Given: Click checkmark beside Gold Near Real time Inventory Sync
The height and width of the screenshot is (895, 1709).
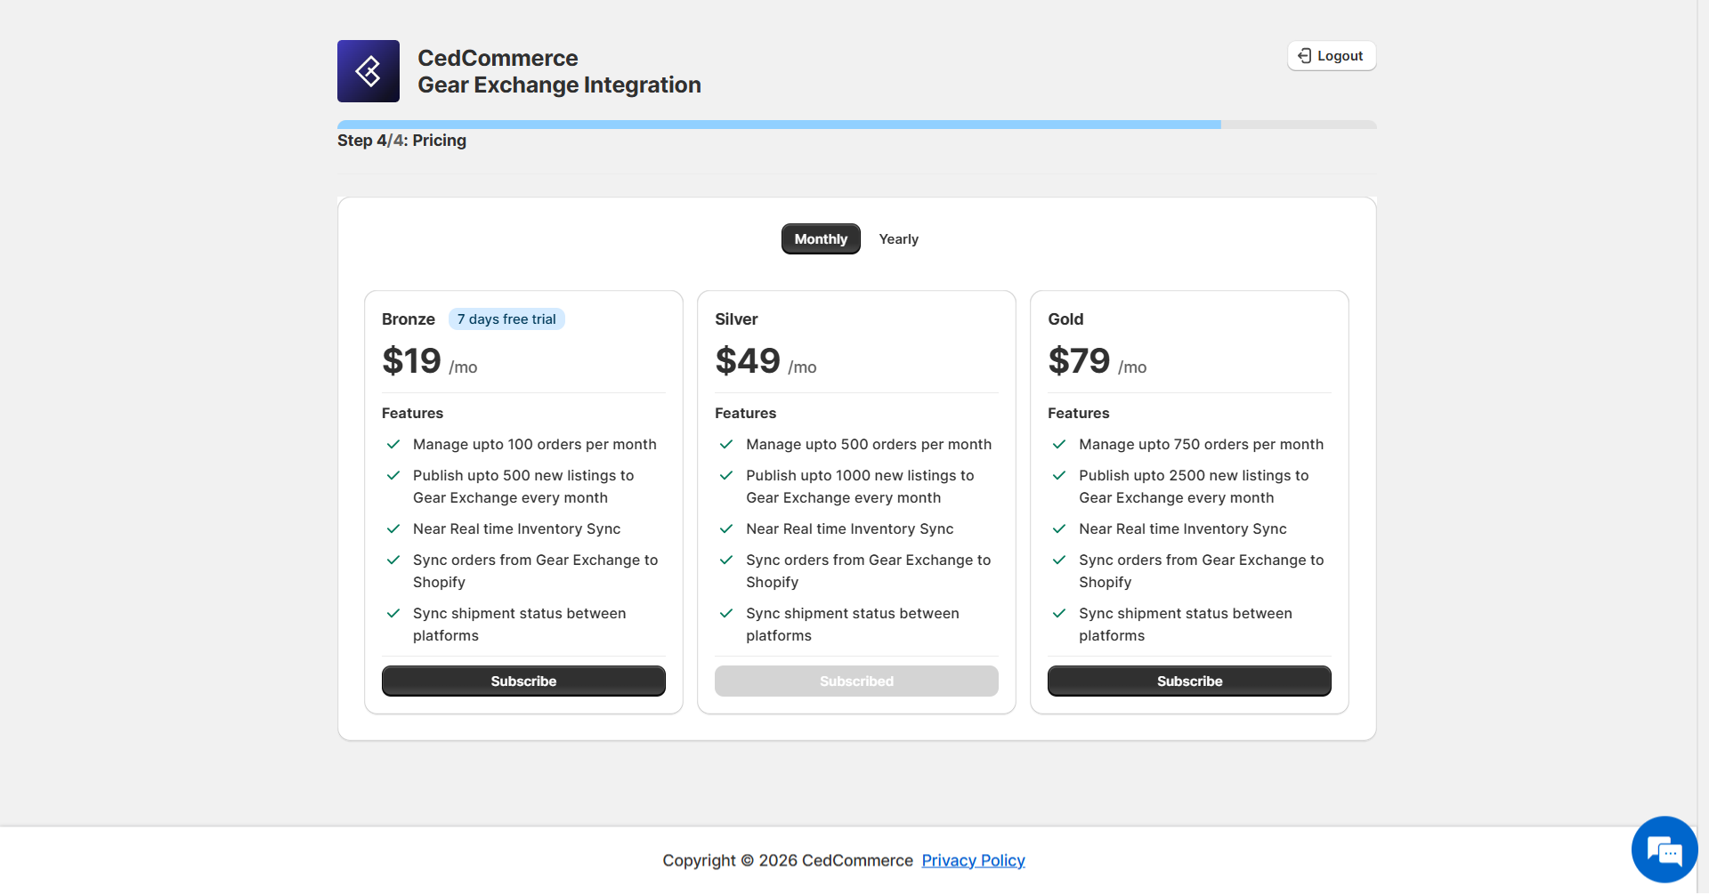Looking at the screenshot, I should [1059, 529].
